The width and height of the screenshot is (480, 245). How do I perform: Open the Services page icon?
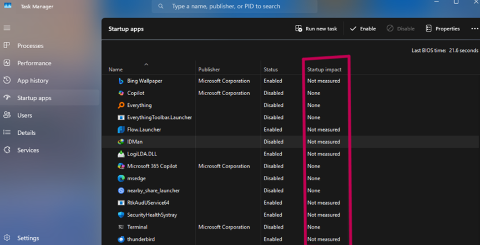(x=7, y=150)
